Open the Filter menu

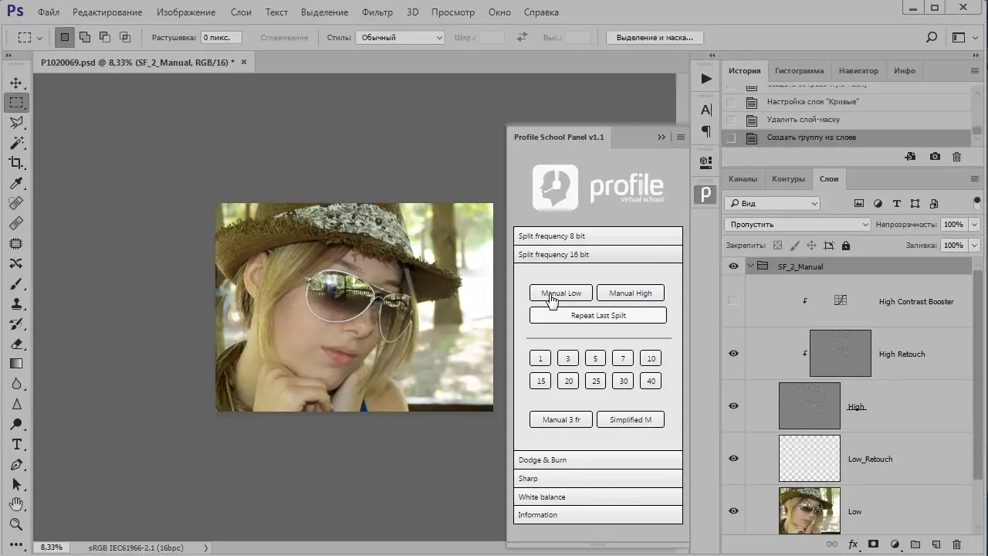[377, 12]
